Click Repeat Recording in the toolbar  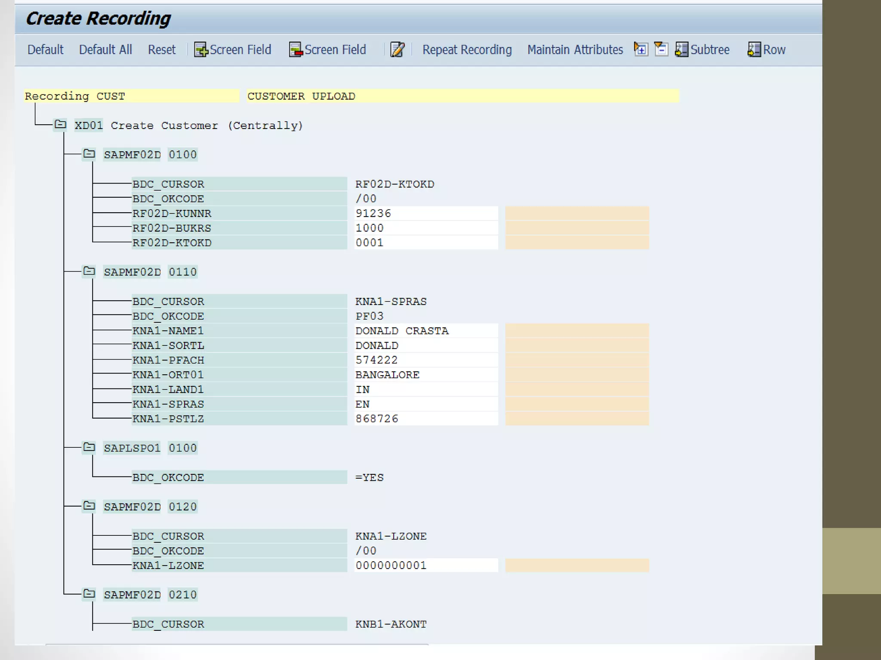pos(467,50)
